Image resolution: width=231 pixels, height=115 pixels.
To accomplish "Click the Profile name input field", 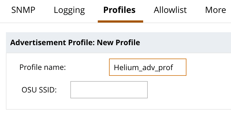I will pos(147,67).
